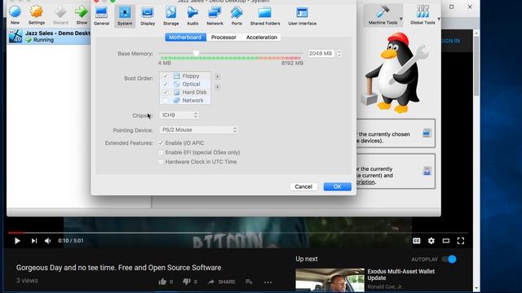Click the YouTube video progress bar
Viewport: 522px width, 293px height.
coord(238,233)
